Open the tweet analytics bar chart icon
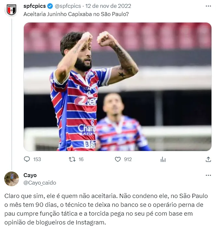 point(163,159)
